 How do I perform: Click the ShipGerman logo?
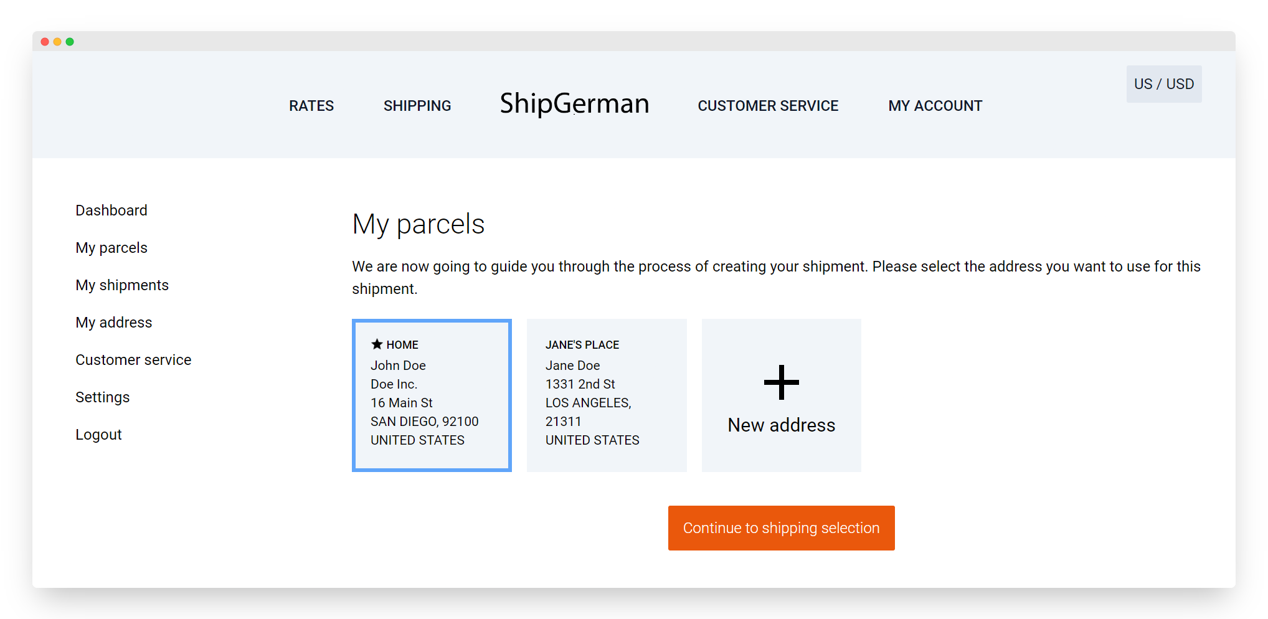click(574, 103)
